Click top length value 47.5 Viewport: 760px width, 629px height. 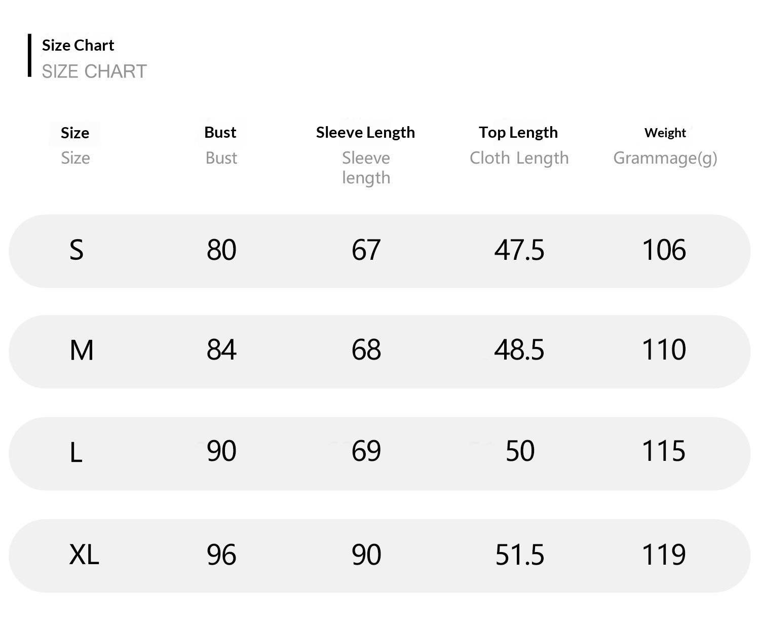pyautogui.click(x=519, y=250)
